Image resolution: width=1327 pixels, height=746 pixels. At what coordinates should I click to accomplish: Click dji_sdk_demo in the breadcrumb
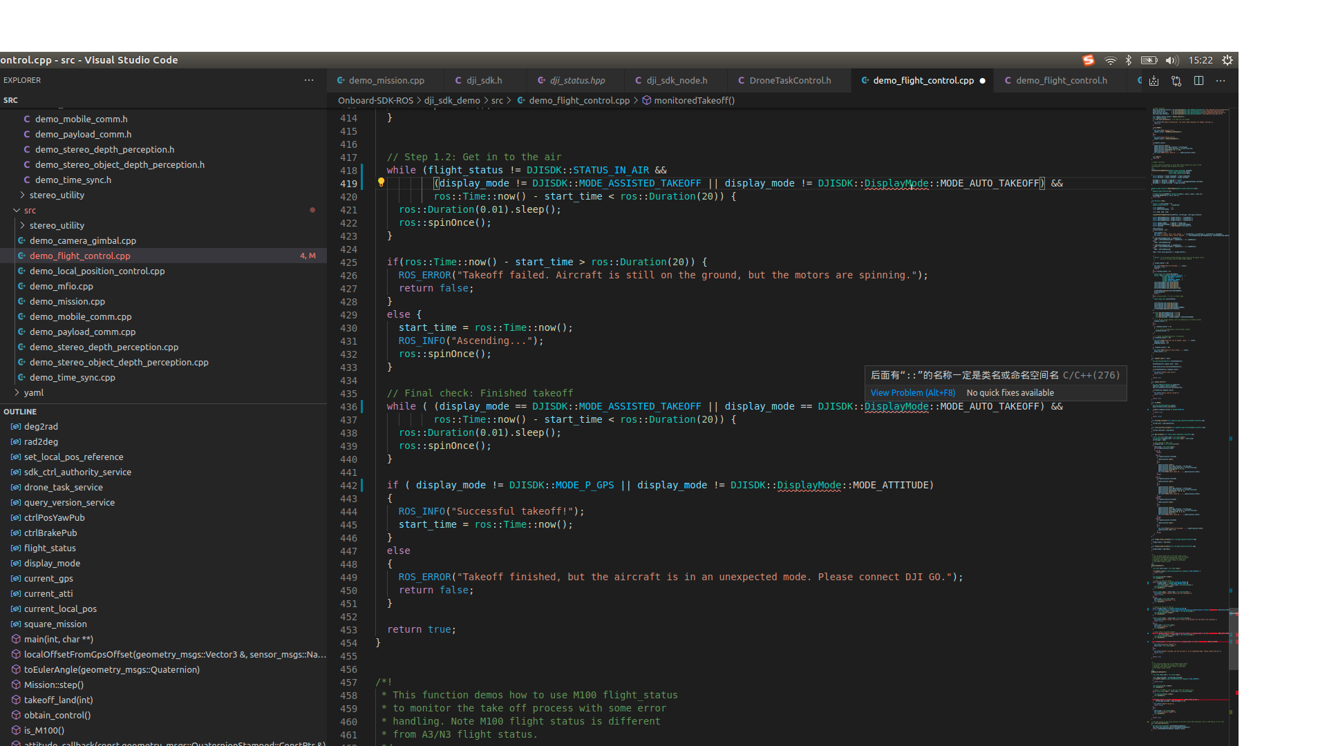[x=452, y=101]
